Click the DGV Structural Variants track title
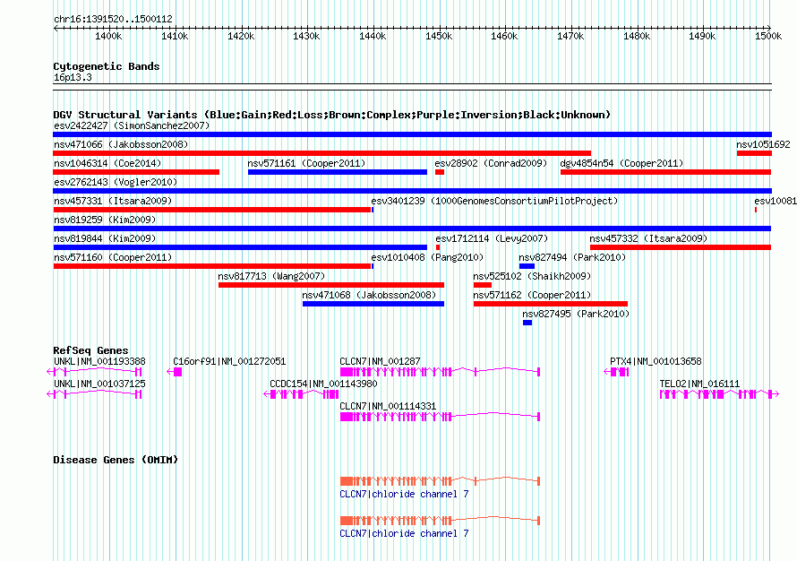The height and width of the screenshot is (561, 797). coord(332,115)
